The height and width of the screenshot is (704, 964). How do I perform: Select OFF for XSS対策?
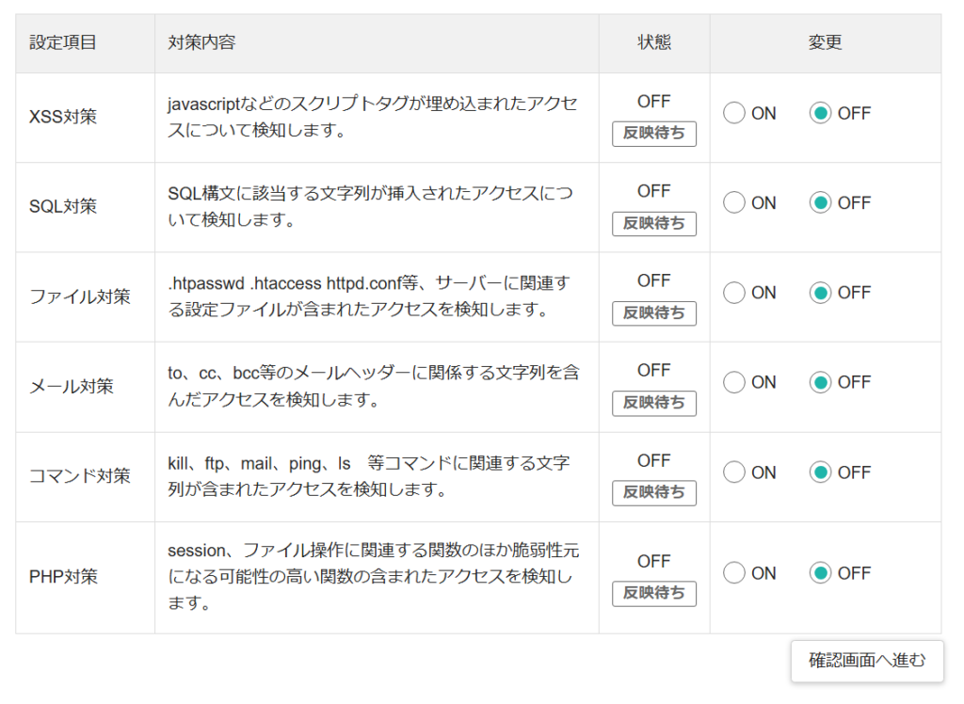[x=821, y=113]
